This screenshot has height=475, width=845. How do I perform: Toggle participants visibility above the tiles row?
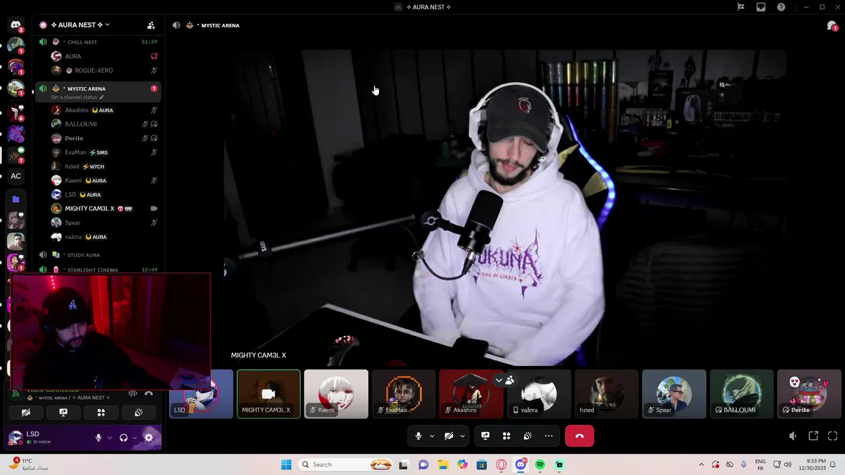(510, 381)
